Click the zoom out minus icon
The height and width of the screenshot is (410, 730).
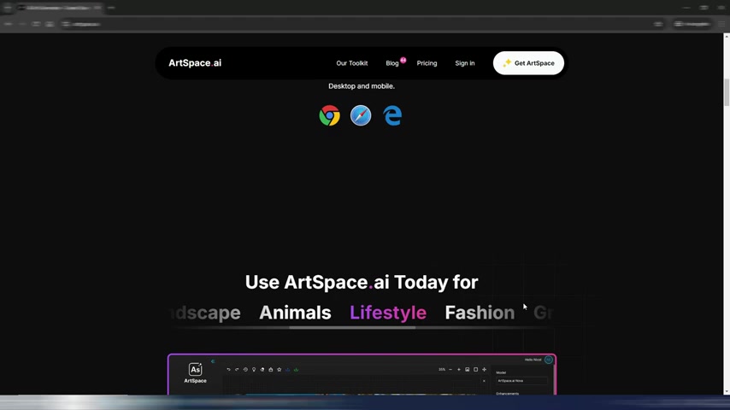pos(450,370)
